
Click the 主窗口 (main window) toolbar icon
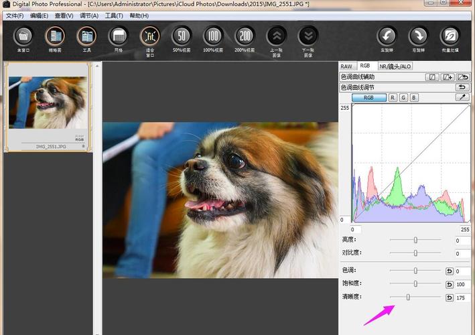(23, 36)
